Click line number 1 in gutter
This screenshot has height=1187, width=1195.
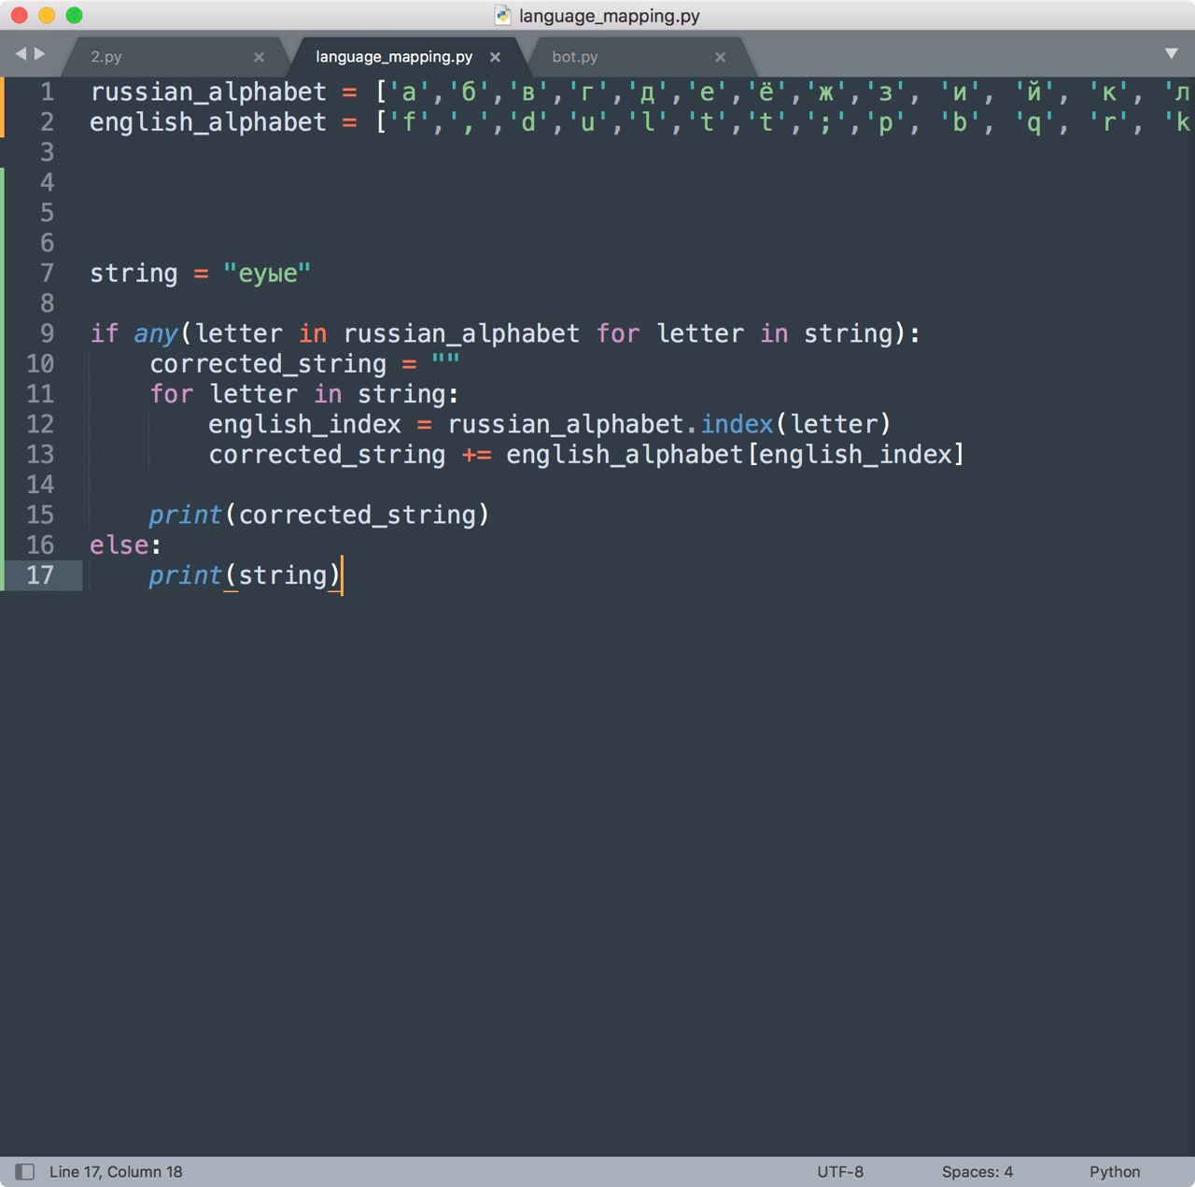(47, 92)
